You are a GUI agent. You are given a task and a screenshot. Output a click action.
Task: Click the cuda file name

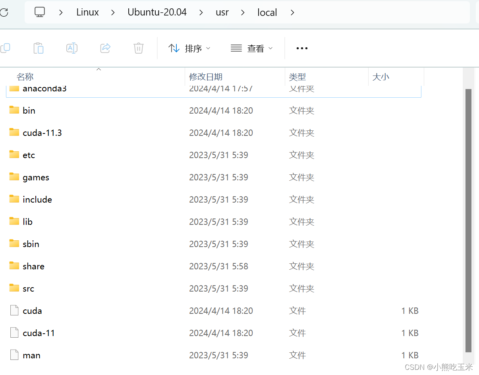pyautogui.click(x=33, y=311)
